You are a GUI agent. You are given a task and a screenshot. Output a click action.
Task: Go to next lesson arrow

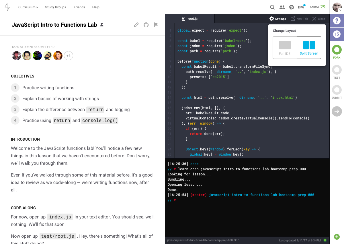337,111
